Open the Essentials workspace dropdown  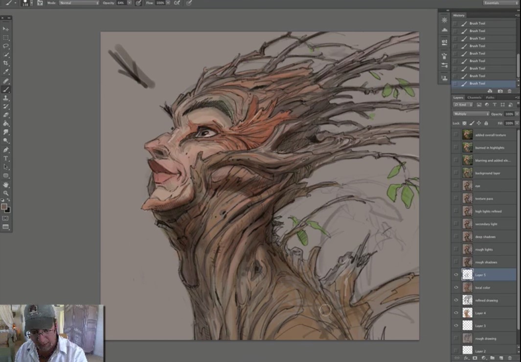click(500, 3)
